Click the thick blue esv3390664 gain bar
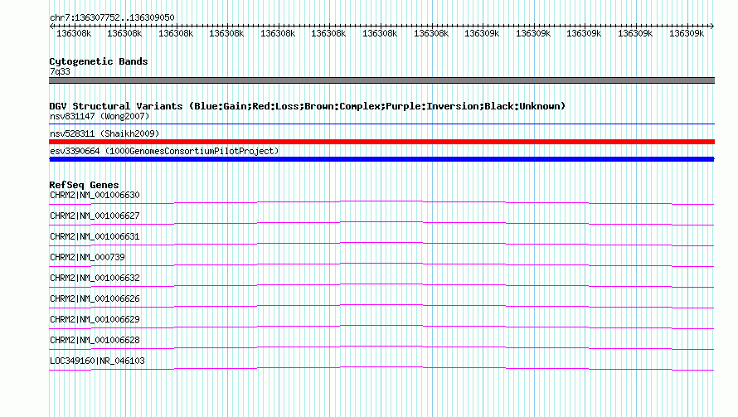The width and height of the screenshot is (738, 417). click(381, 159)
